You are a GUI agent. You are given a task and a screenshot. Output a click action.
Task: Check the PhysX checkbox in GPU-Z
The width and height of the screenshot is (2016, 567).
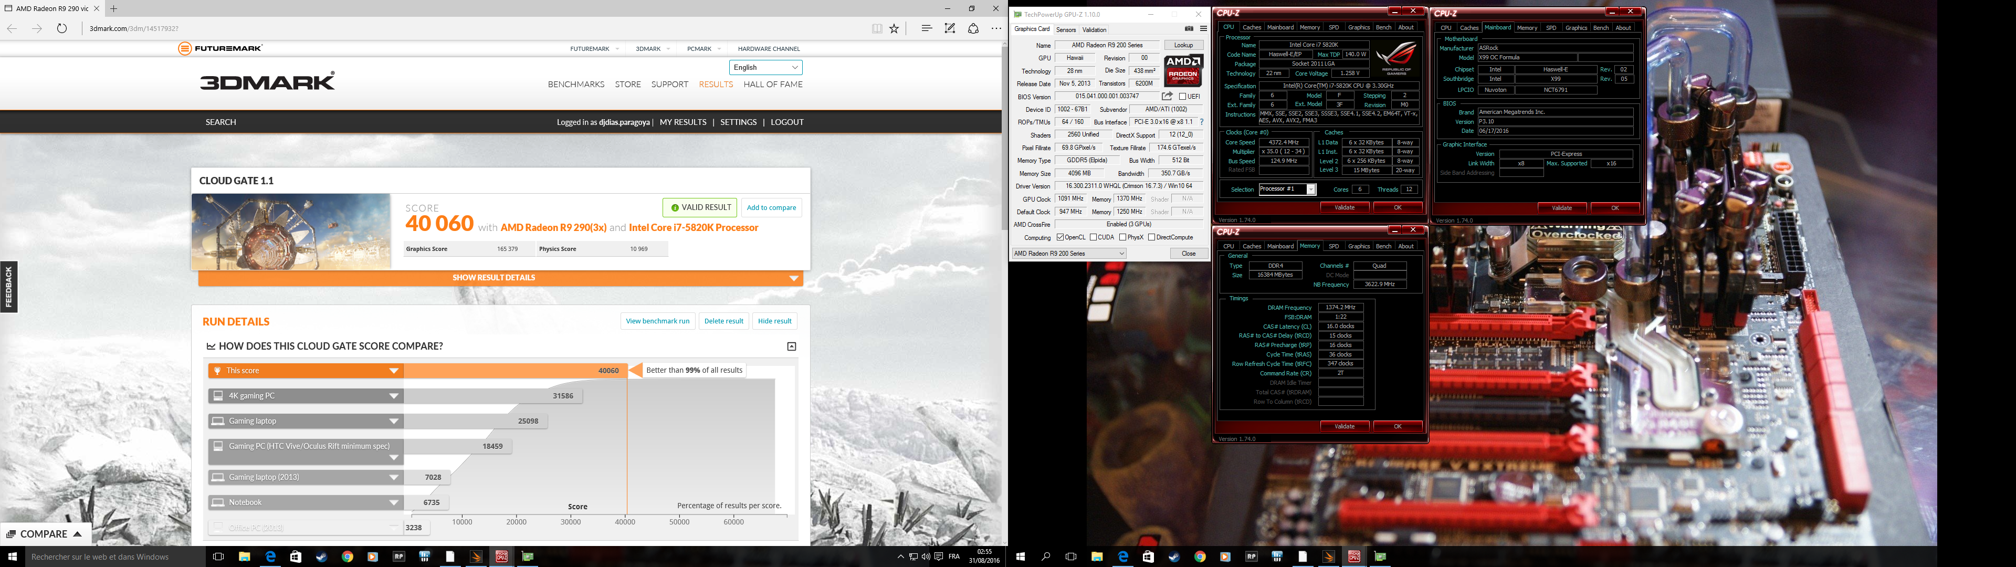[1123, 237]
